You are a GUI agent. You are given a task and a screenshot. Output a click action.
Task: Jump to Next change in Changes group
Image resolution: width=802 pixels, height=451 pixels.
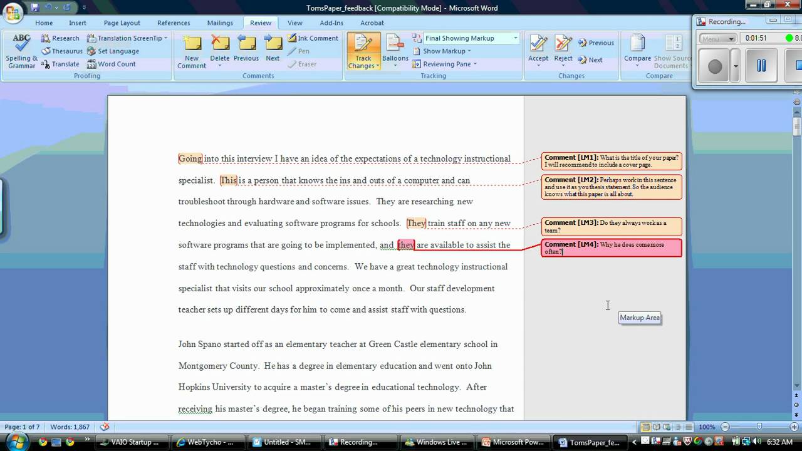tap(590, 60)
